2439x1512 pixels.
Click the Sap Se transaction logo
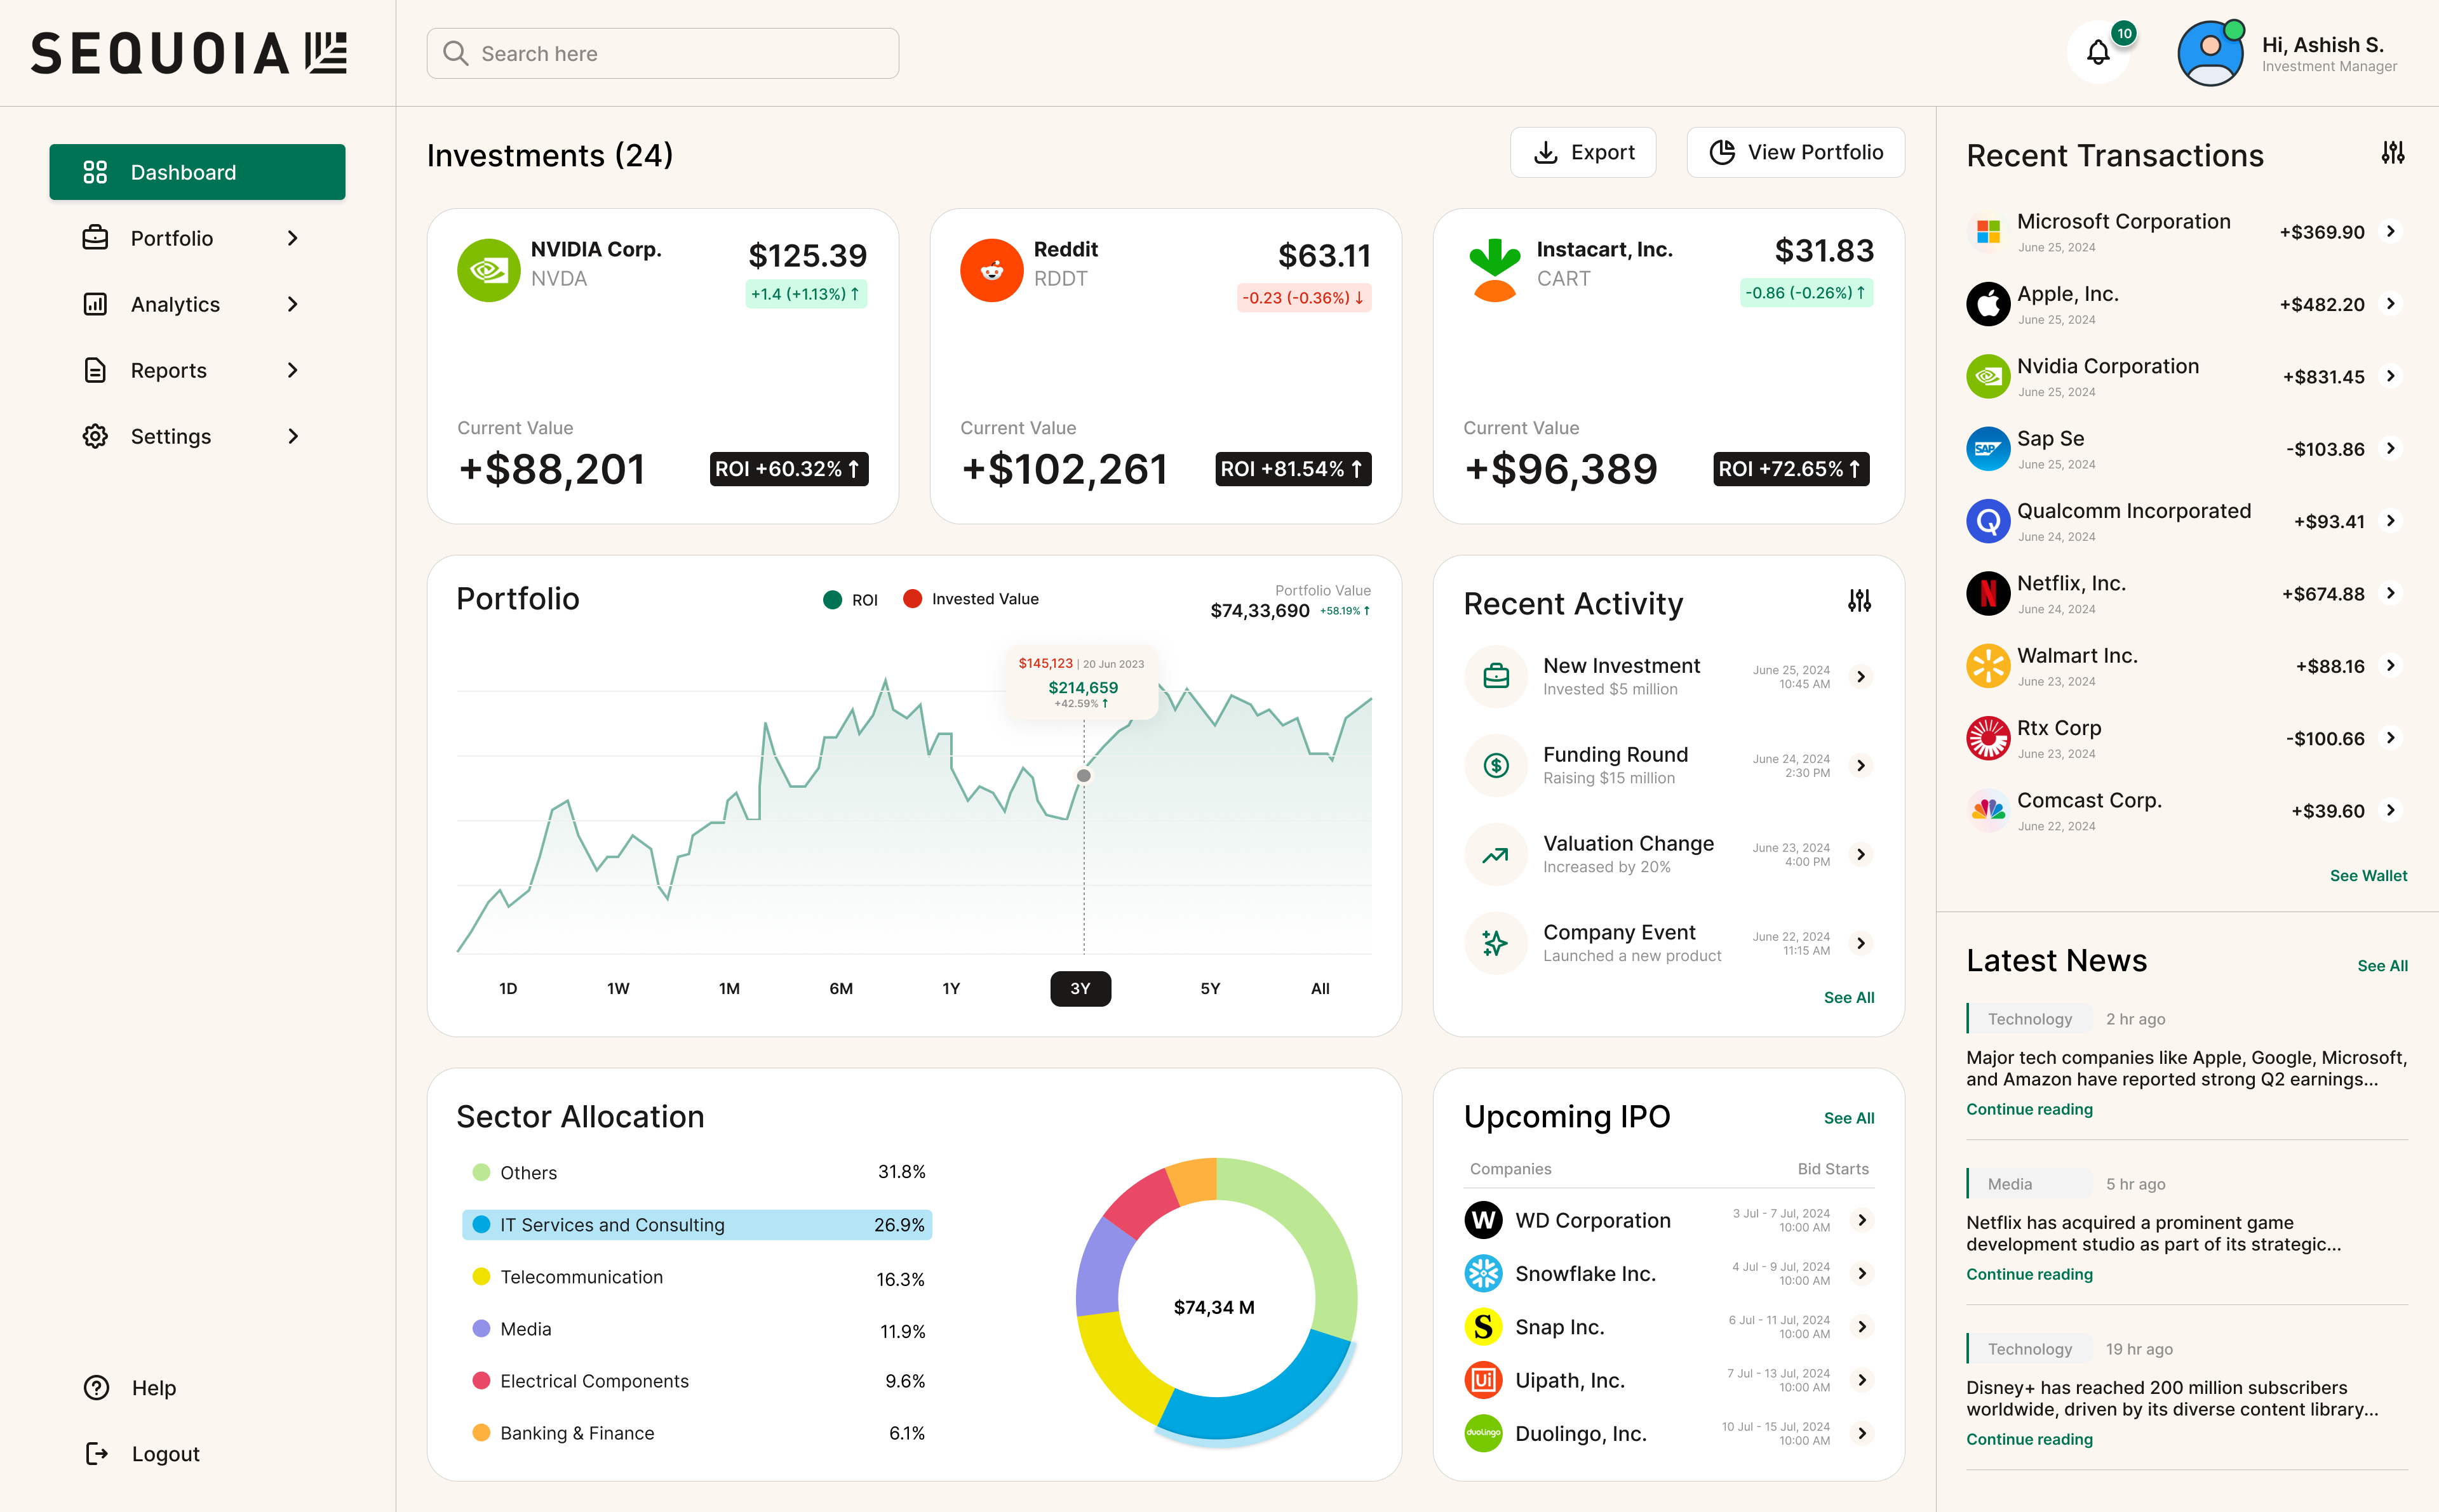point(1988,449)
